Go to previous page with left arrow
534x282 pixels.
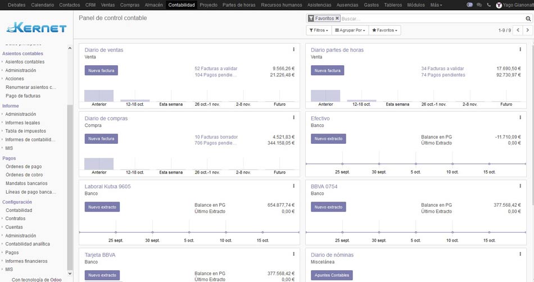517,30
